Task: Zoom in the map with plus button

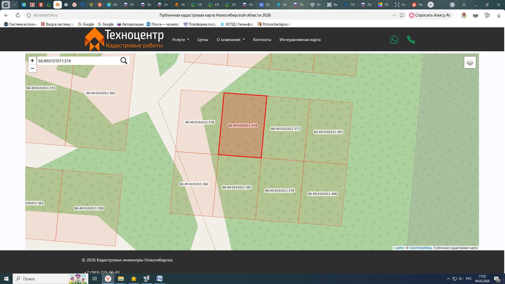Action: point(32,60)
